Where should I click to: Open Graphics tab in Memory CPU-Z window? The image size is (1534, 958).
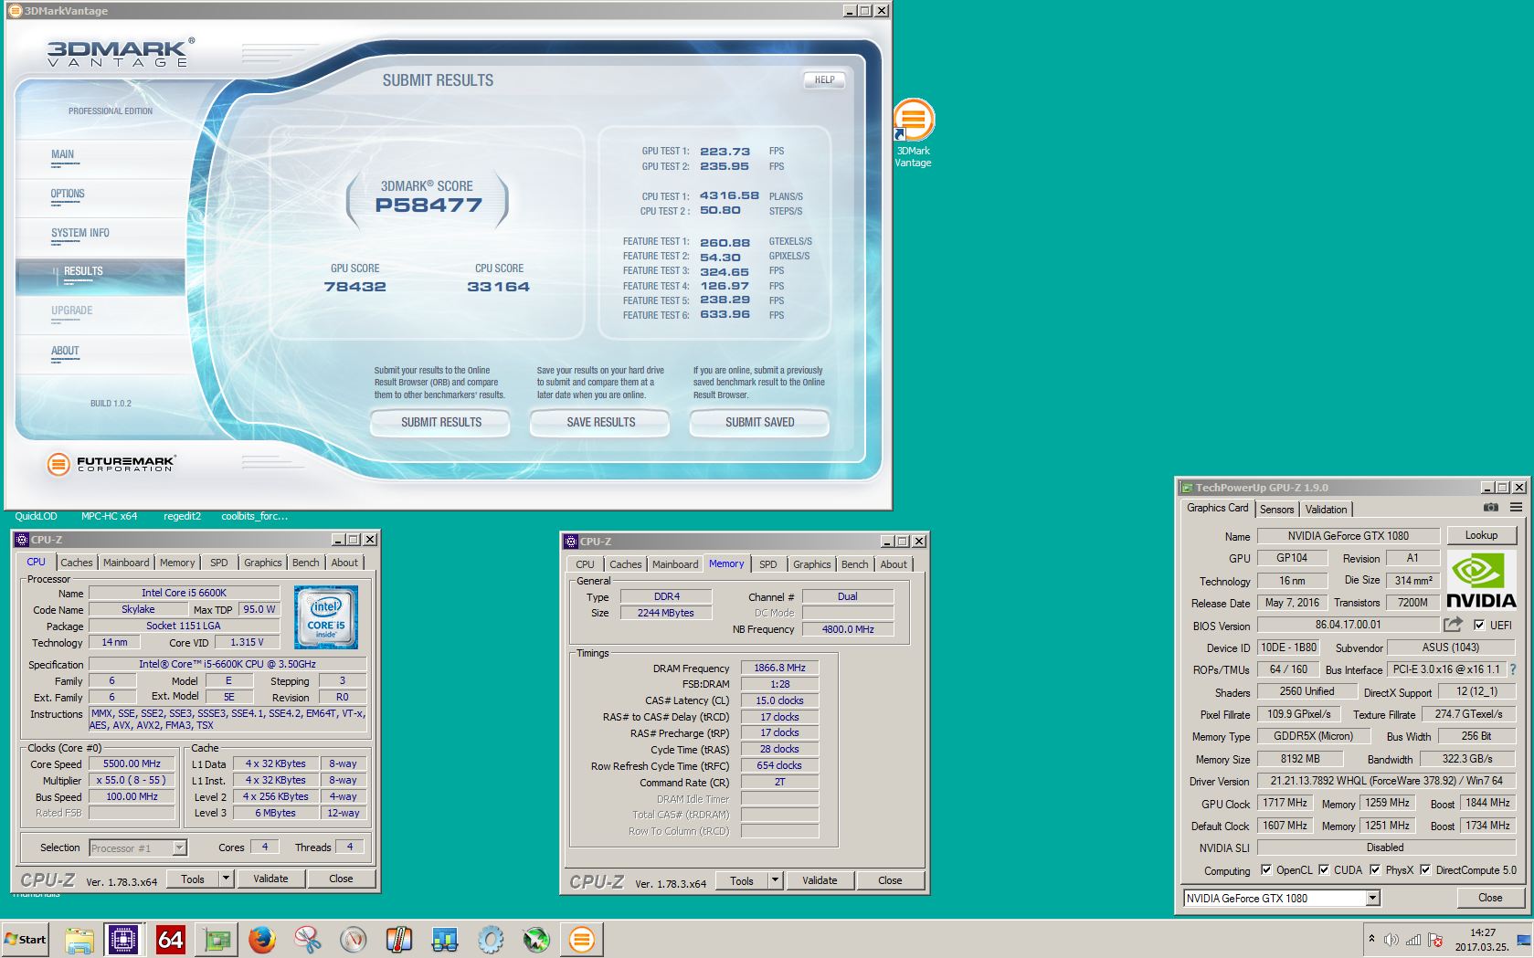pos(812,564)
